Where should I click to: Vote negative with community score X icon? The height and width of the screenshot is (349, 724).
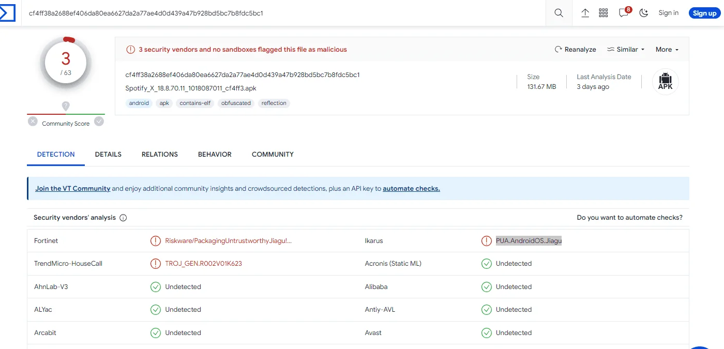(33, 122)
